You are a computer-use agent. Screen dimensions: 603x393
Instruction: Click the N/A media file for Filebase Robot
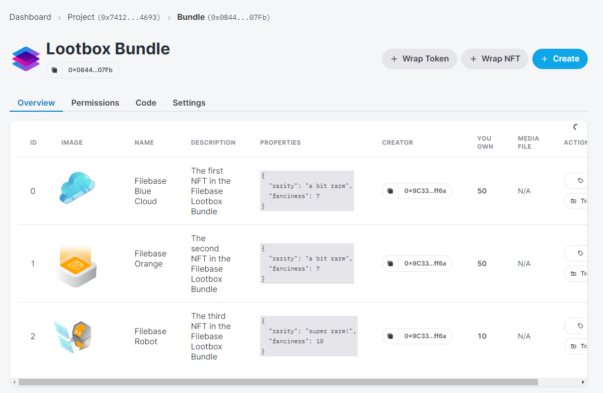pyautogui.click(x=524, y=337)
